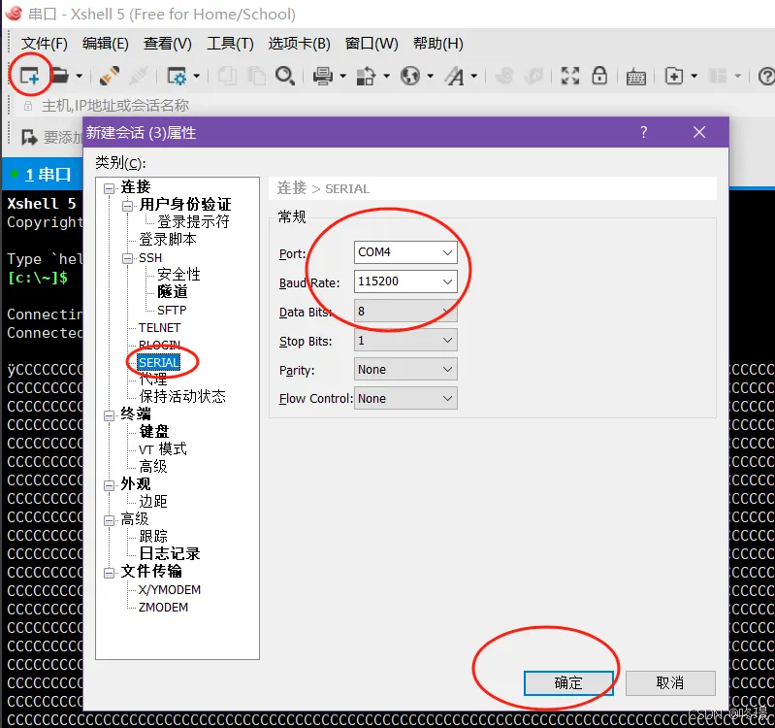Click the globe encoding icon

(410, 76)
